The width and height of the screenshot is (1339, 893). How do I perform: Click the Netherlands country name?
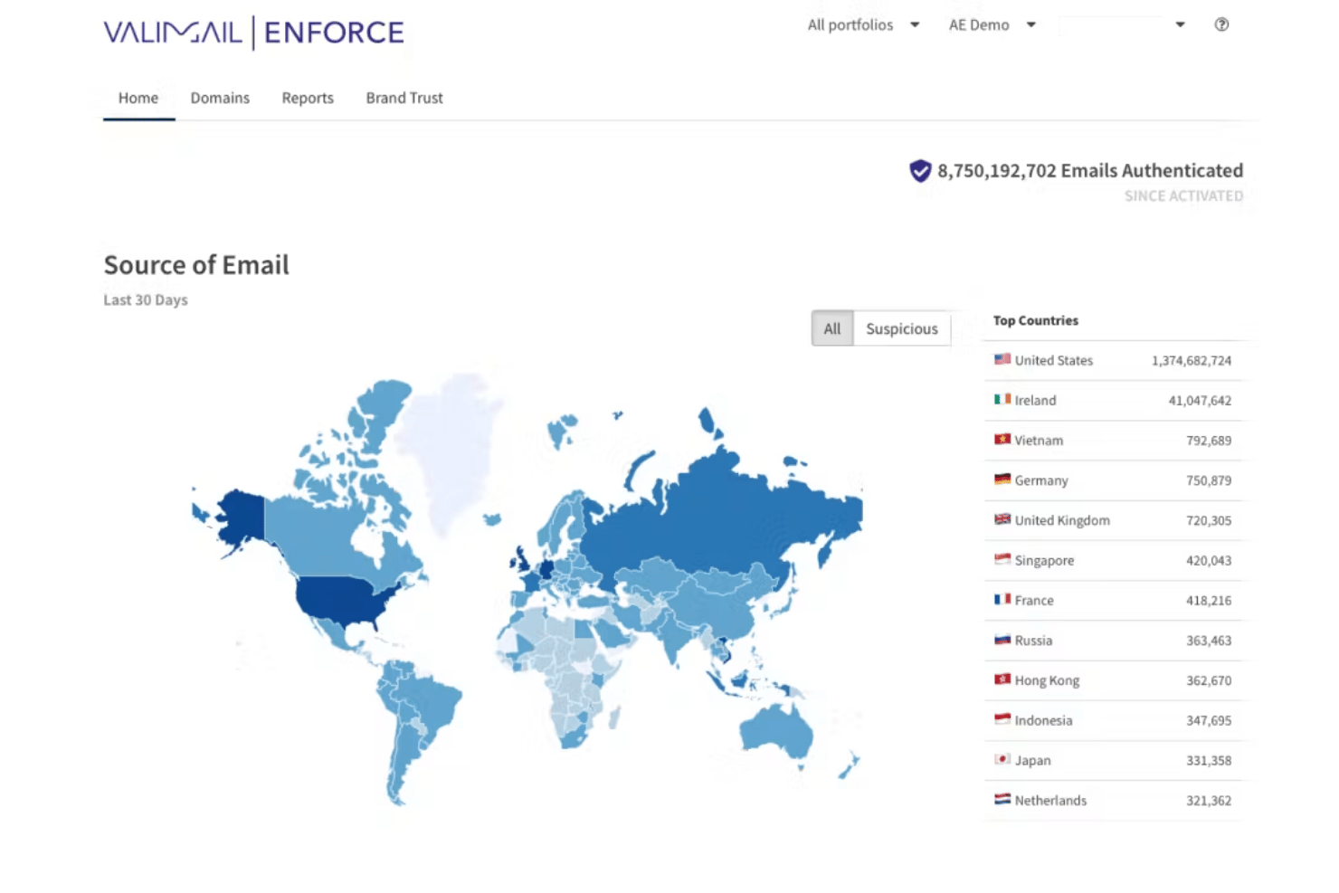[x=1050, y=800]
